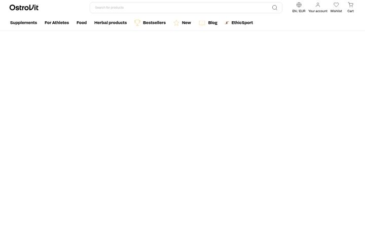Open the Cart label
This screenshot has height=228, width=365.
click(x=351, y=11)
